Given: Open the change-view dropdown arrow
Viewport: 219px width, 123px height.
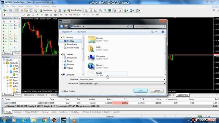Looking at the screenshot, I should tap(156, 32).
